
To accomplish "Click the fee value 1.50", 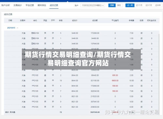I will (x=131, y=38).
